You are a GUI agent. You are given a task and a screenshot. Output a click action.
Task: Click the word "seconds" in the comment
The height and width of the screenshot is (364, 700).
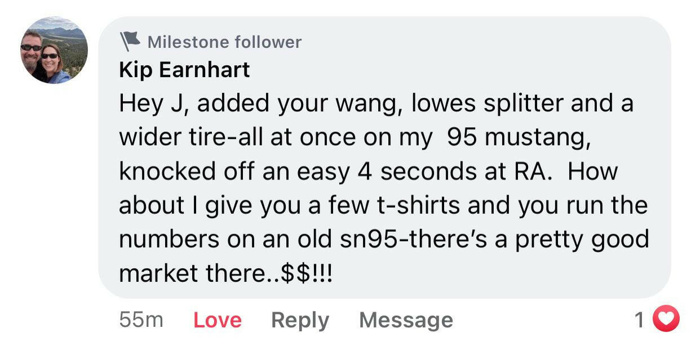pyautogui.click(x=424, y=172)
